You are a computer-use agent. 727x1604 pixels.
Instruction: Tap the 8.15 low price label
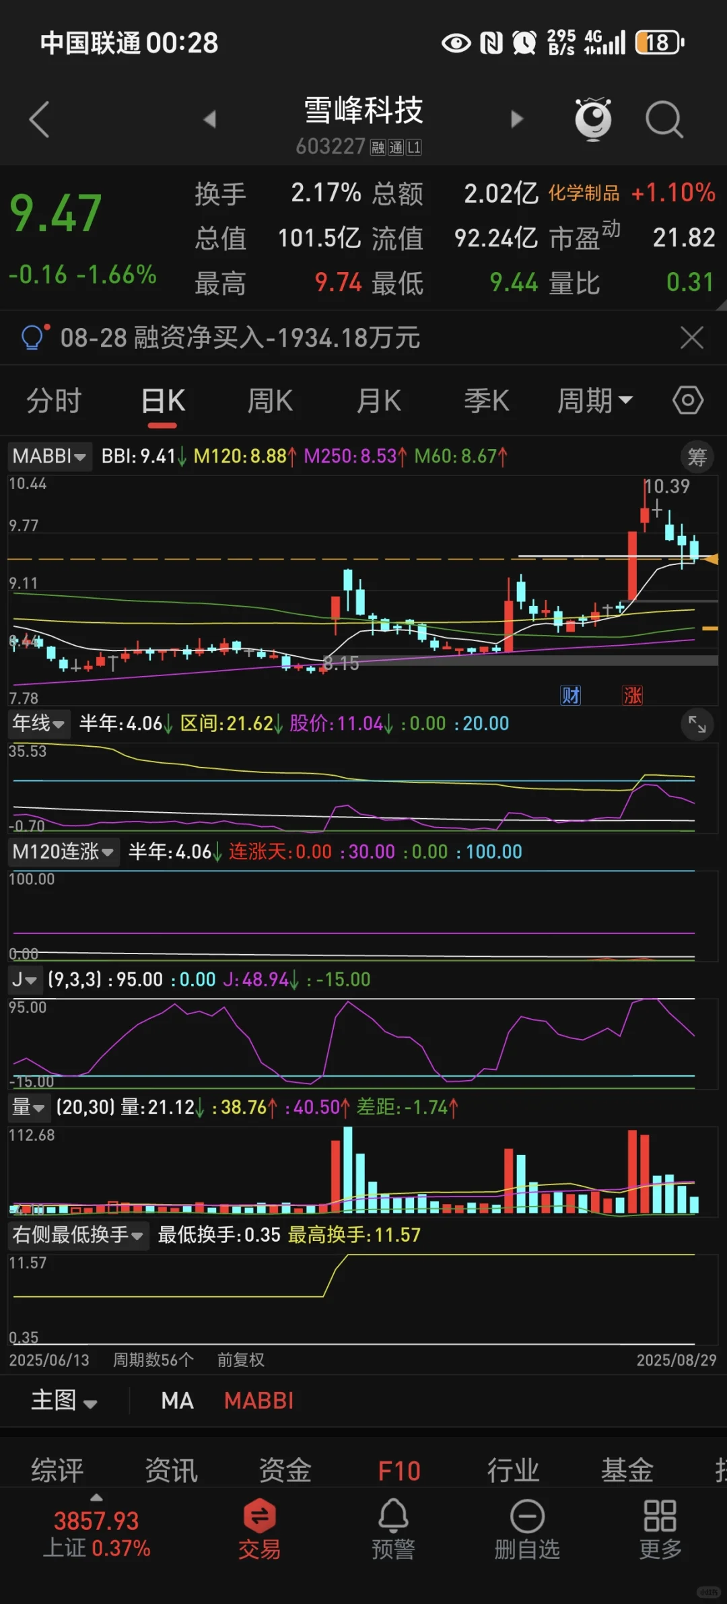pos(341,663)
